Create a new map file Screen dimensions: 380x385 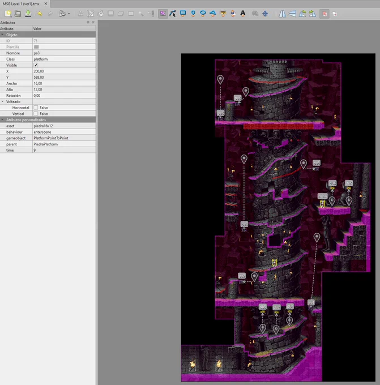pyautogui.click(x=8, y=14)
